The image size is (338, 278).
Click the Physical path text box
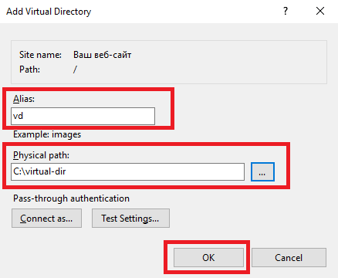tap(127, 171)
